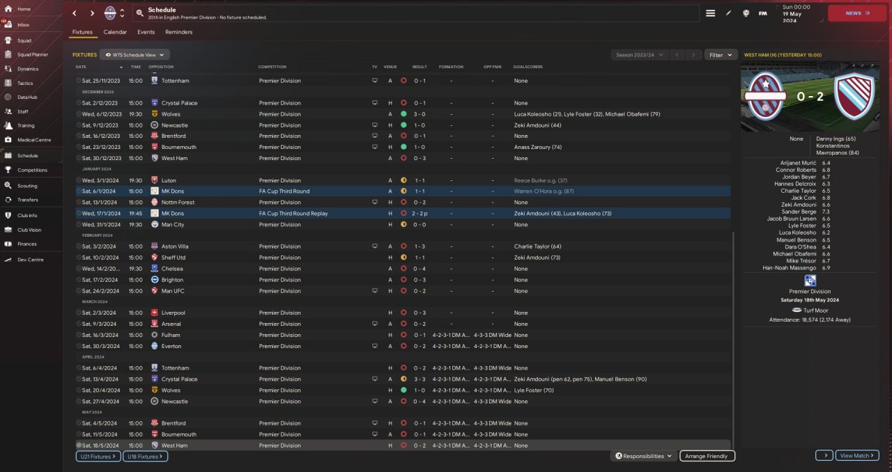Go forward with the right arrow
This screenshot has height=472, width=892.
click(92, 13)
